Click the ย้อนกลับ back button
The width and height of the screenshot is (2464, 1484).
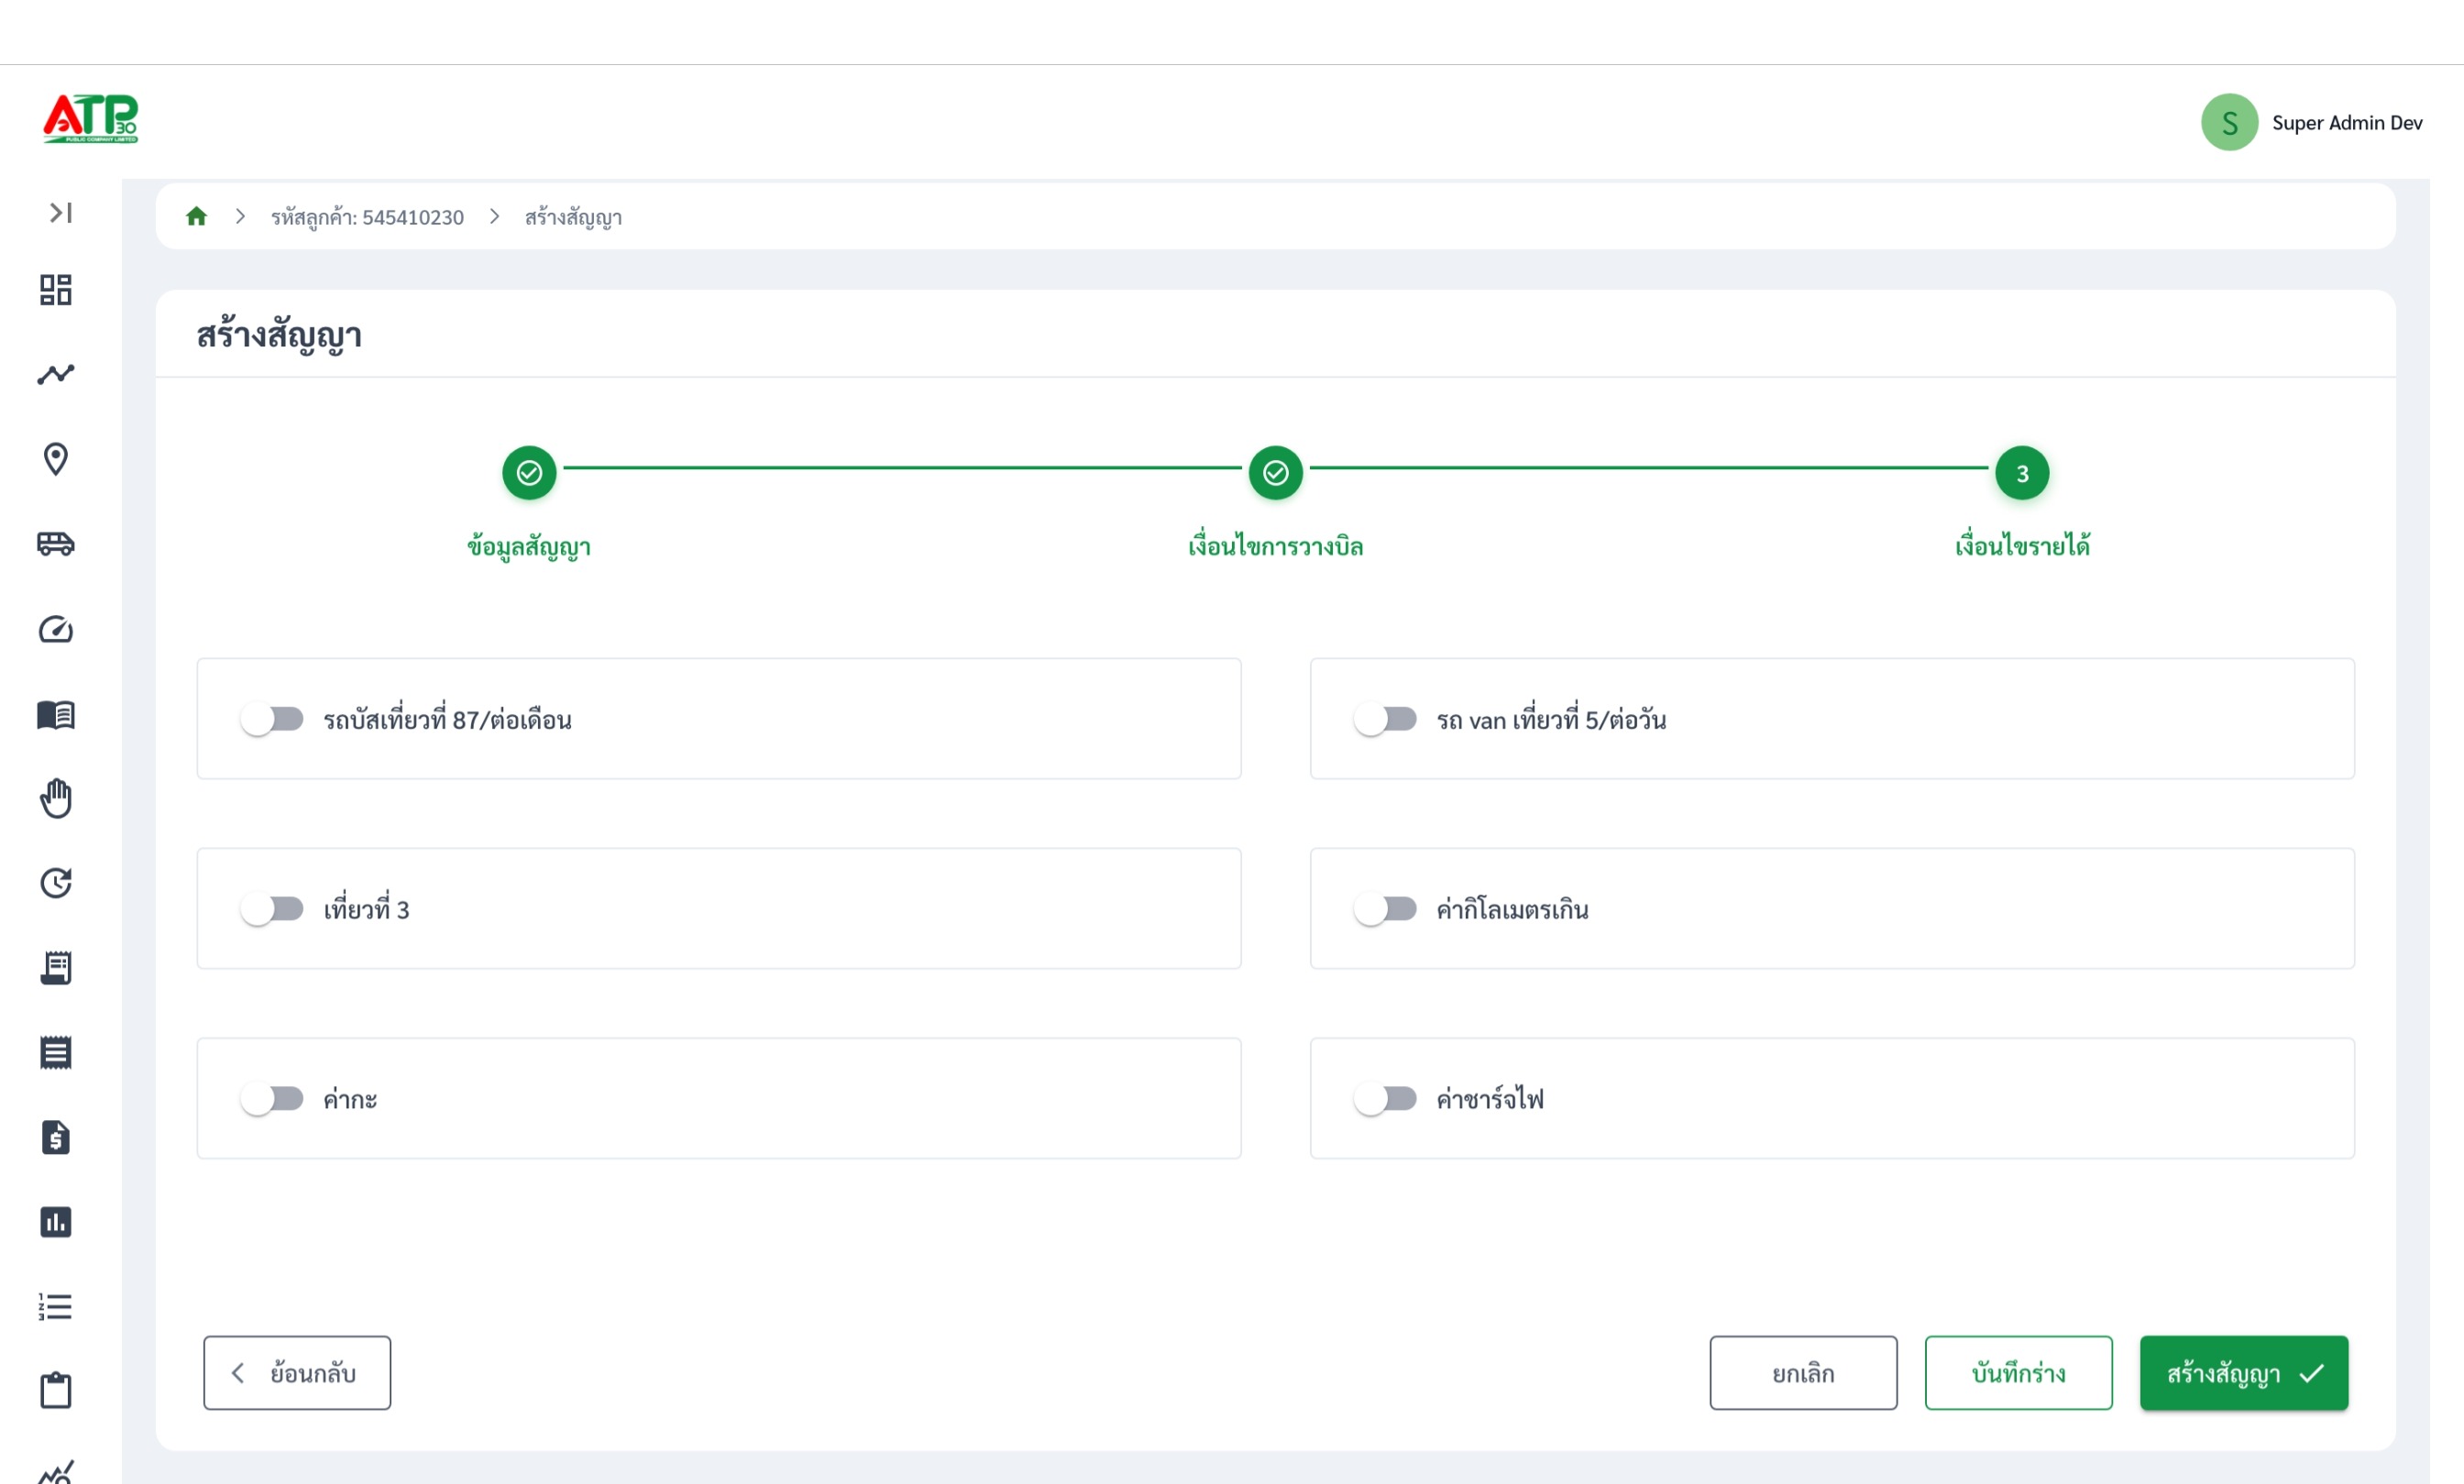coord(297,1373)
